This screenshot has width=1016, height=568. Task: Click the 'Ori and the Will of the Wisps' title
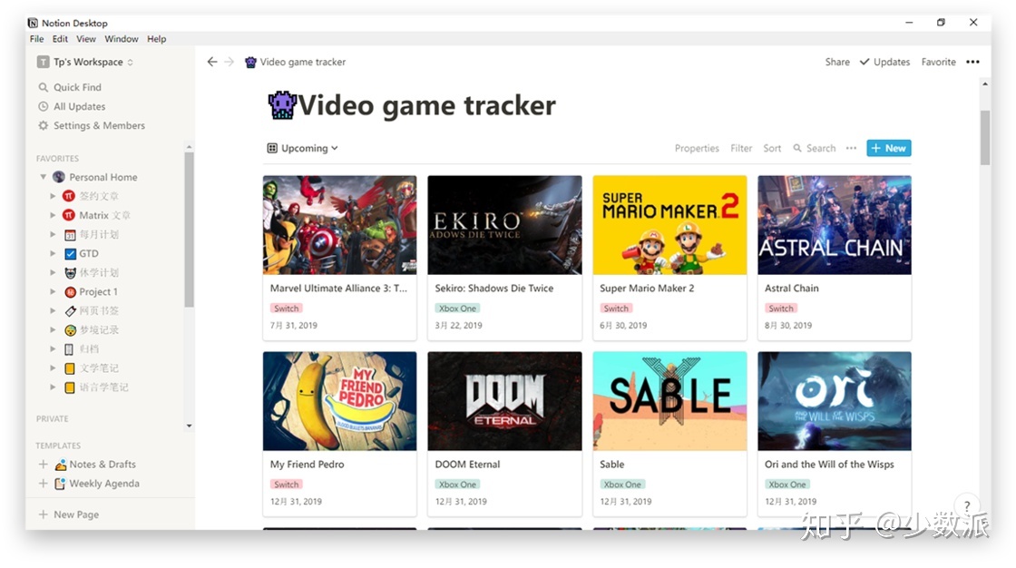[x=829, y=465]
